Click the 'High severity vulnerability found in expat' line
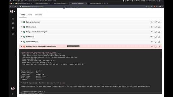Image resolution: width=173 pixels, height=97 pixels. pos(38,52)
